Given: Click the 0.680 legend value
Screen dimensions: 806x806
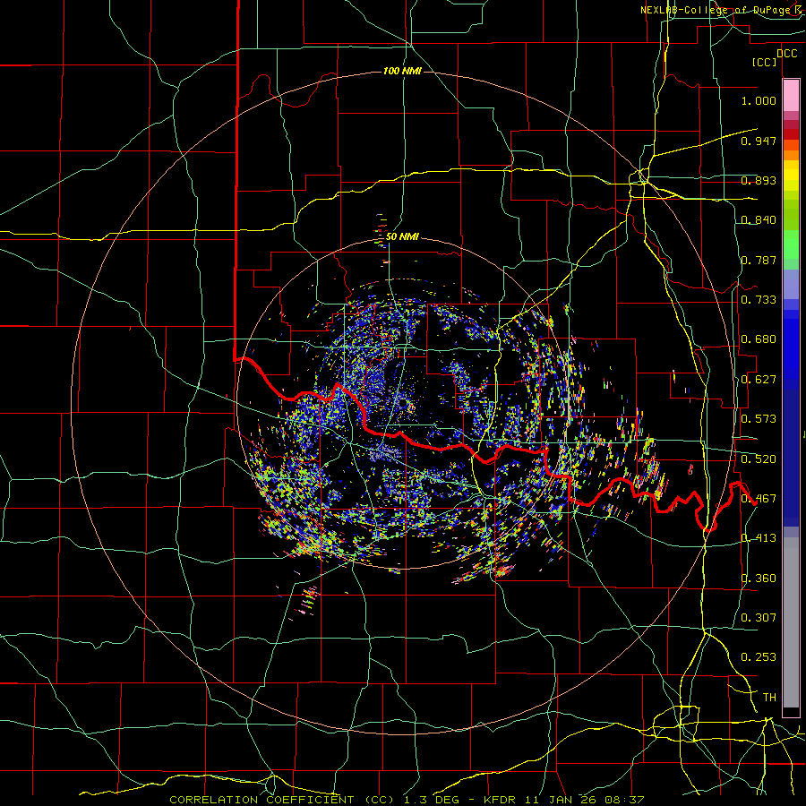Looking at the screenshot, I should pyautogui.click(x=759, y=339).
